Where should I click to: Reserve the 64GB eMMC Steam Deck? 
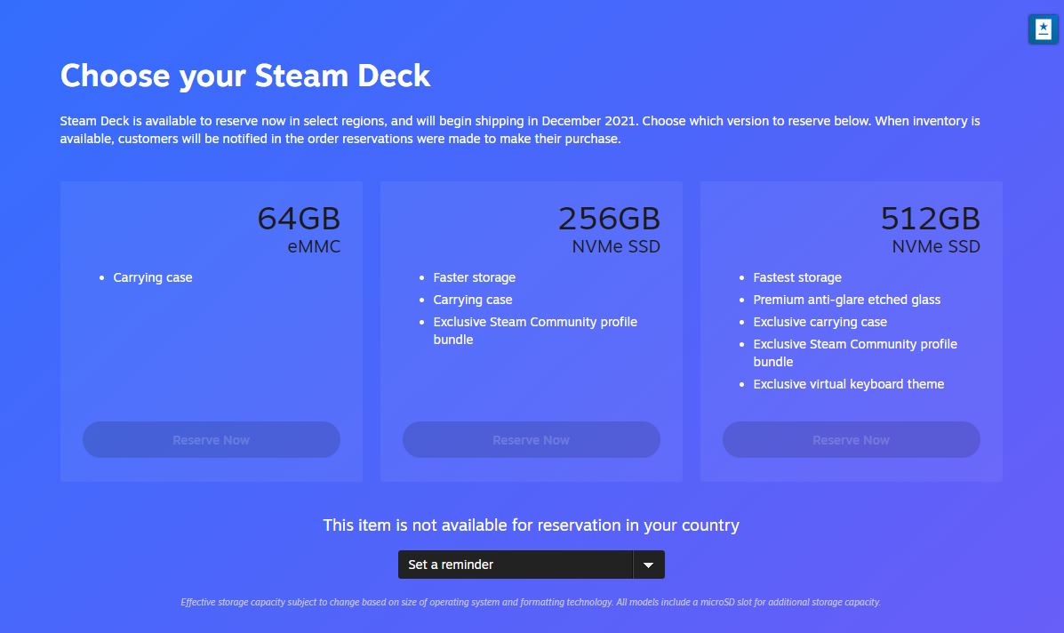pyautogui.click(x=211, y=440)
